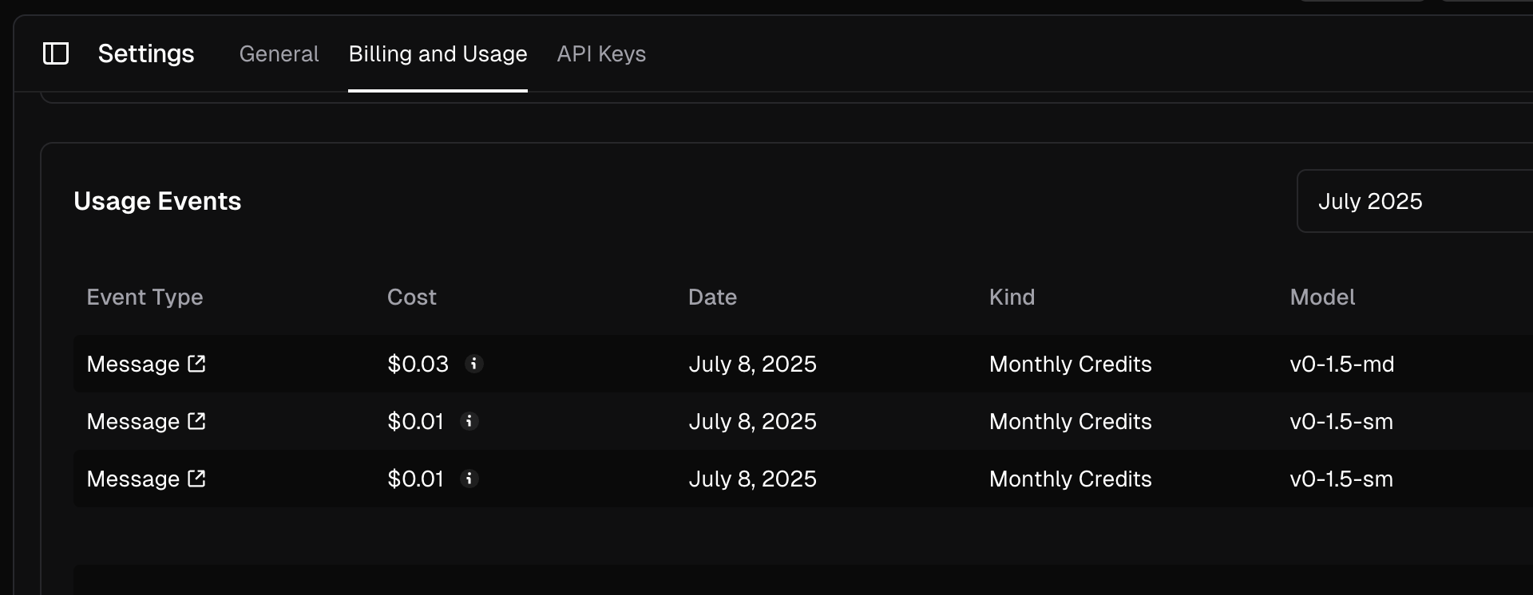Viewport: 1533px width, 595px height.
Task: Show cost info icon next to $0.03
Action: (474, 364)
